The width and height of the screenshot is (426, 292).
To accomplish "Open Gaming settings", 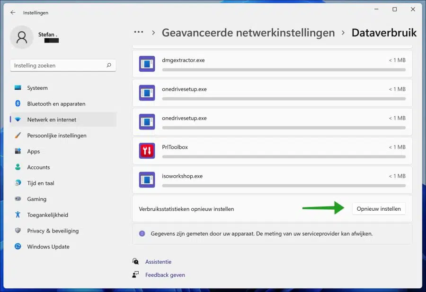I will point(63,199).
